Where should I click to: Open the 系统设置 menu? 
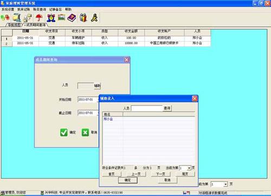(x=8, y=9)
